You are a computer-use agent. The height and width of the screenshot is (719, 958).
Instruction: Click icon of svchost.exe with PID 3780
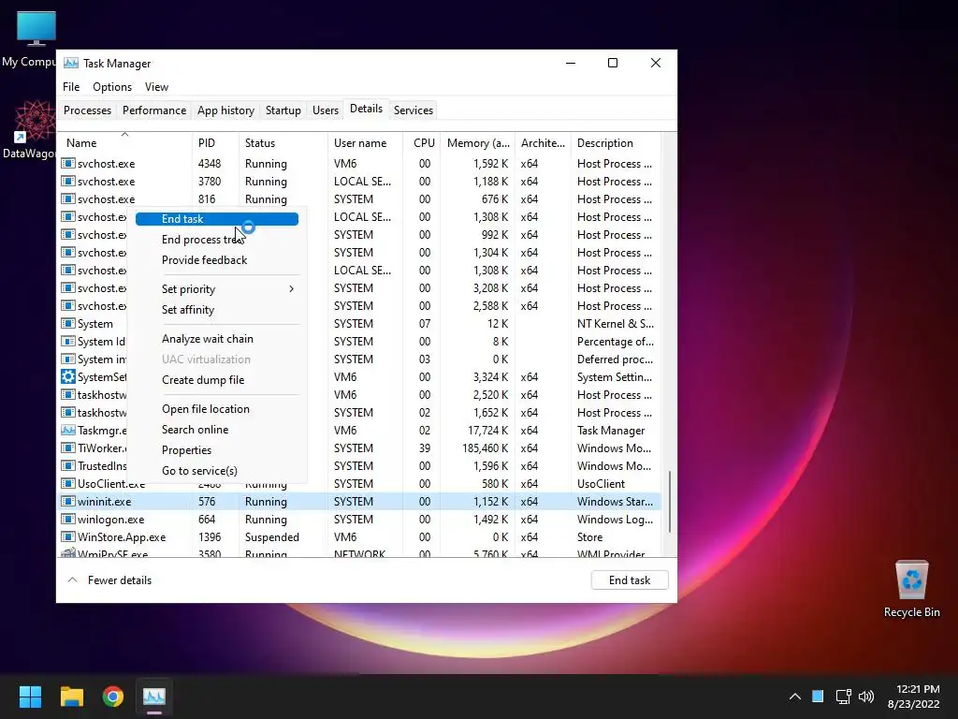pos(67,181)
